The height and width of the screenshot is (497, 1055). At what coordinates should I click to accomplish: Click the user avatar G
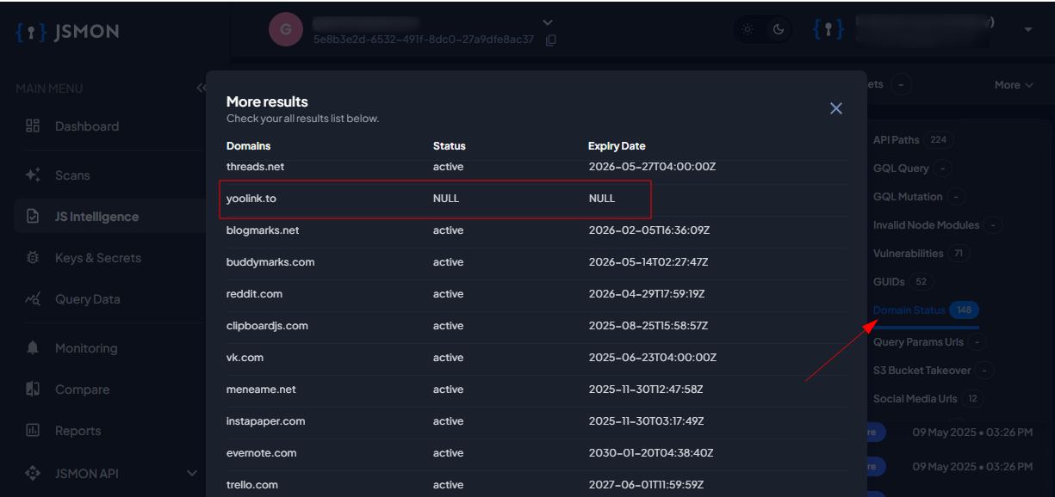click(286, 30)
